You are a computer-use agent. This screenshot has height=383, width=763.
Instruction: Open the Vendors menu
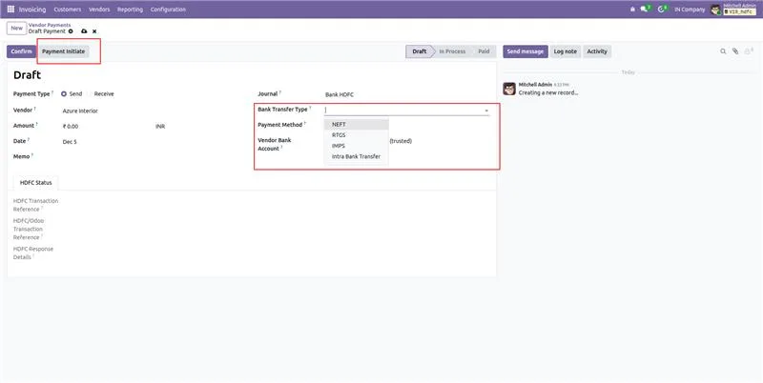99,10
